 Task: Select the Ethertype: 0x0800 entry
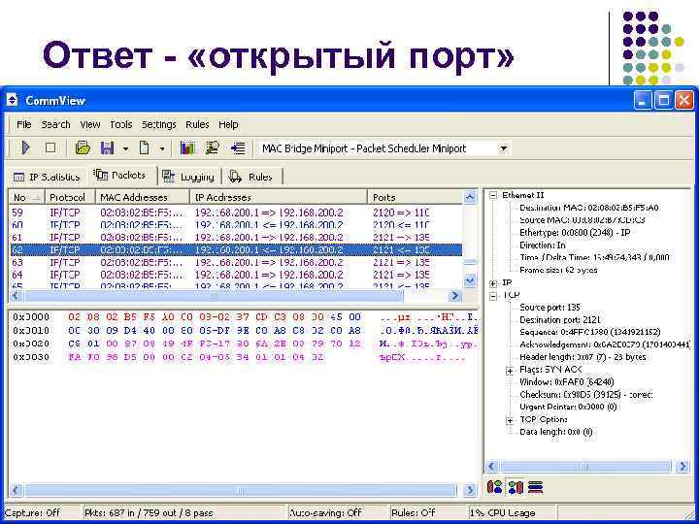[575, 233]
